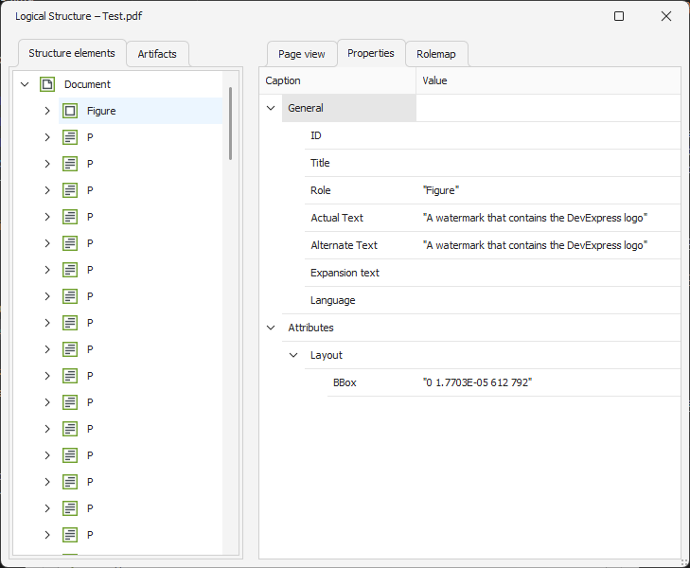The width and height of the screenshot is (690, 568).
Task: Collapse the General properties group
Action: click(x=271, y=108)
